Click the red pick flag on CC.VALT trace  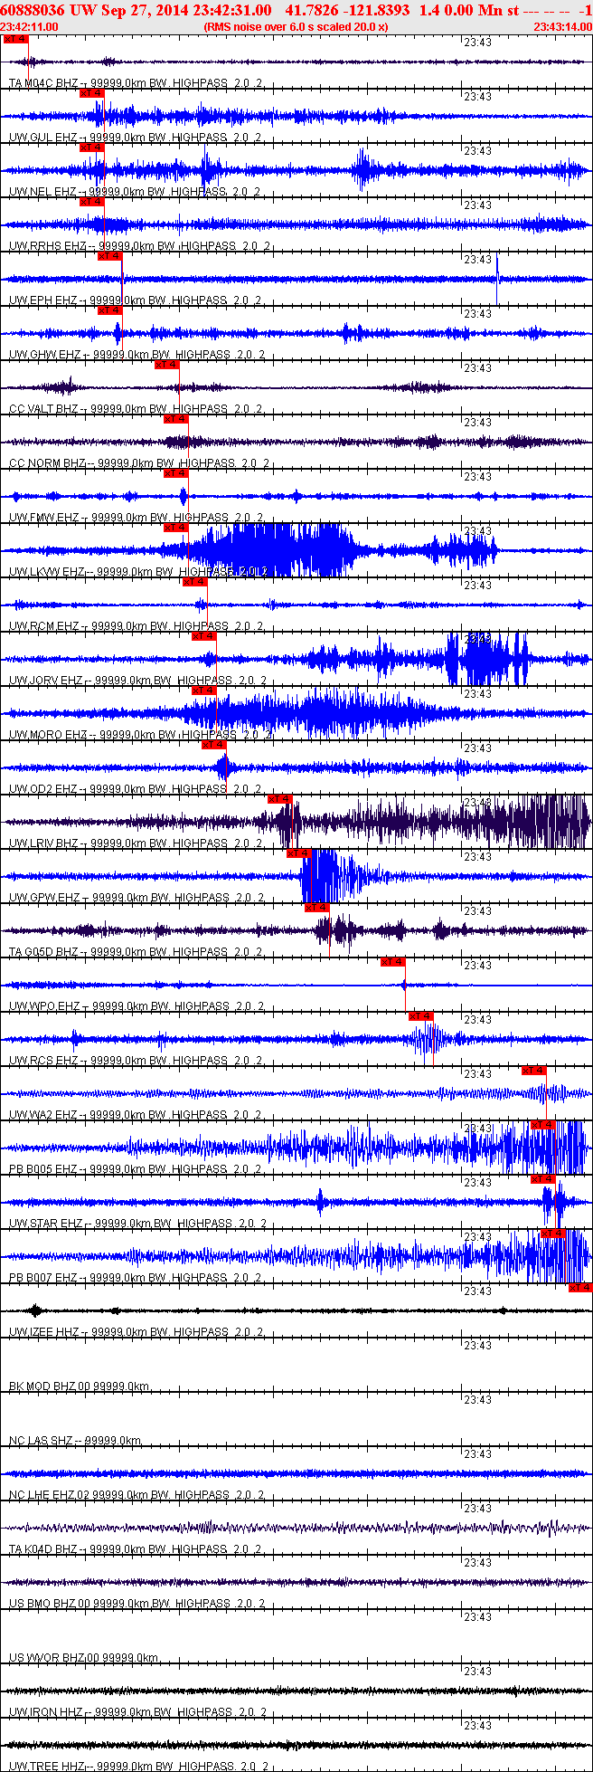[166, 365]
